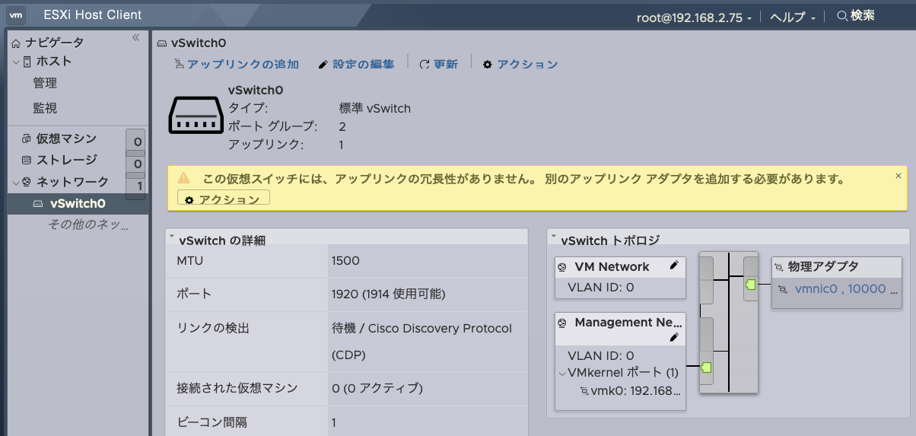Click the 物理アダプタ header

point(823,266)
